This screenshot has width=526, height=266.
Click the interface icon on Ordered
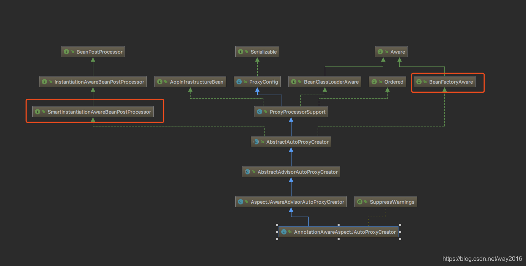tap(374, 82)
